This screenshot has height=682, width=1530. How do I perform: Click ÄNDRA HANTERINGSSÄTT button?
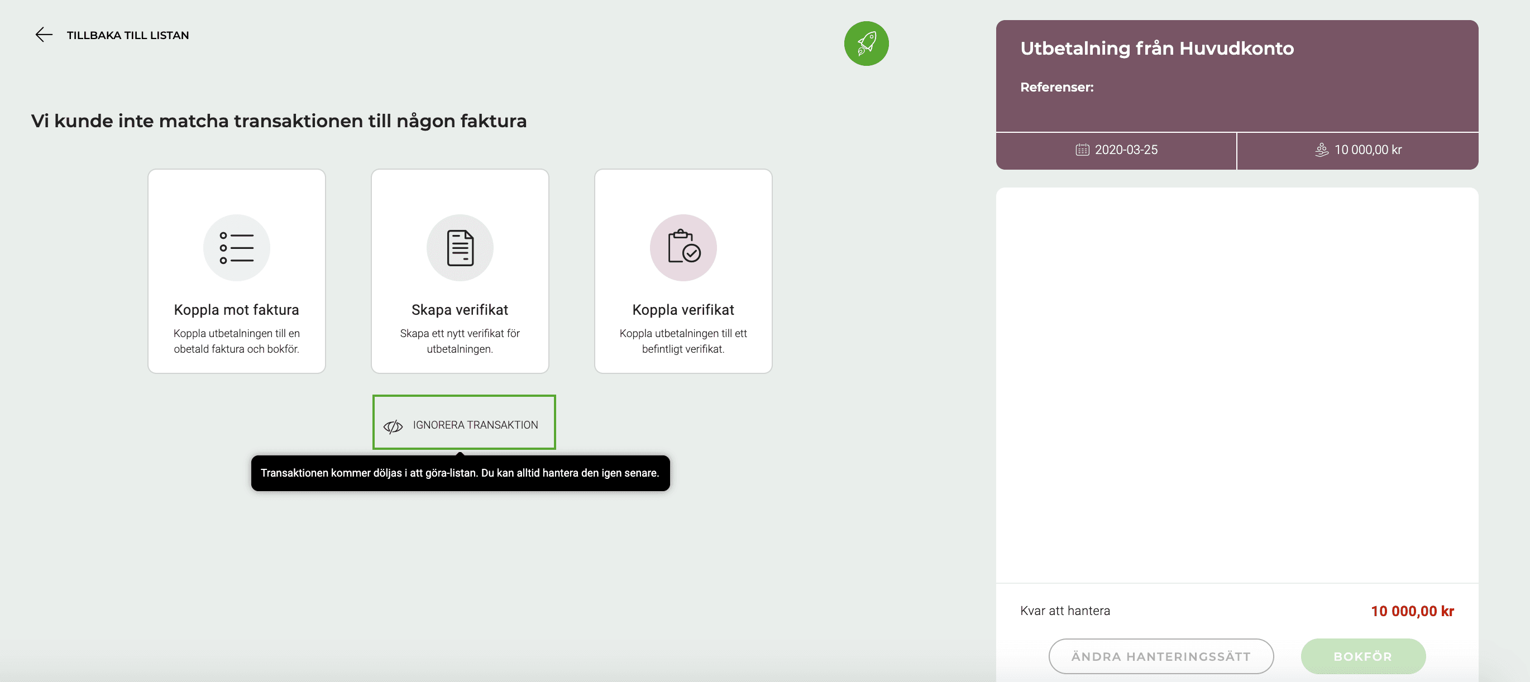(x=1160, y=656)
